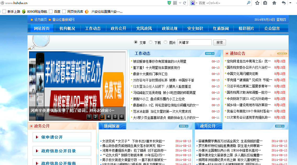Click the green security shield icon
The height and width of the screenshot is (165, 297).
click(169, 3)
